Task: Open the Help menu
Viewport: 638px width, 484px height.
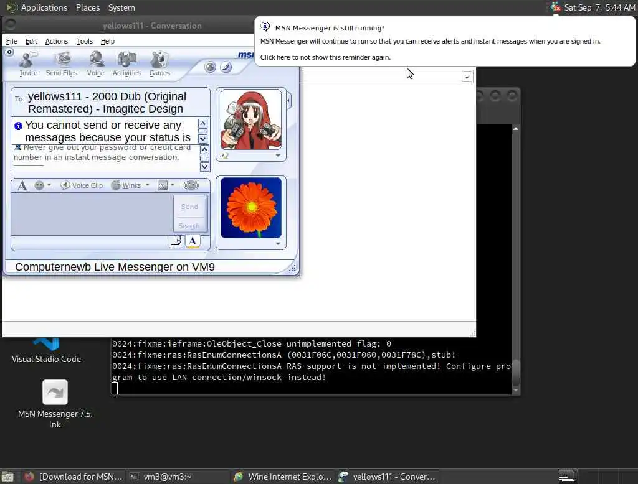Action: pos(108,41)
